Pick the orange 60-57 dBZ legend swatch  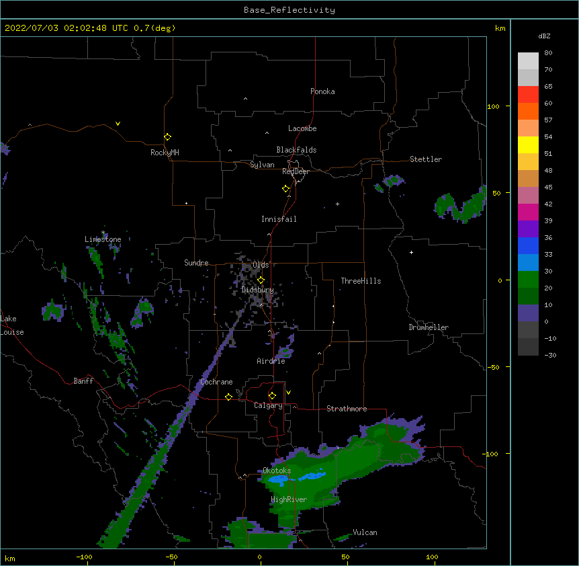tap(528, 111)
